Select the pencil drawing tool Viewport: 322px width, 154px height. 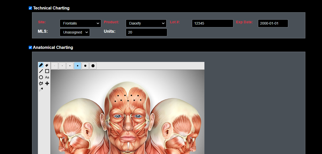pyautogui.click(x=41, y=65)
